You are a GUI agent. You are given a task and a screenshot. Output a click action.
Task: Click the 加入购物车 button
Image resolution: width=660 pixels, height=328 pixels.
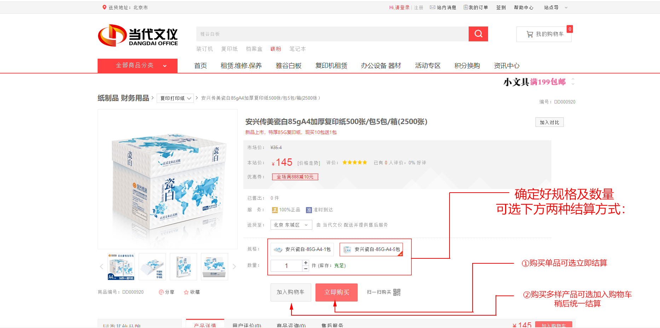291,292
